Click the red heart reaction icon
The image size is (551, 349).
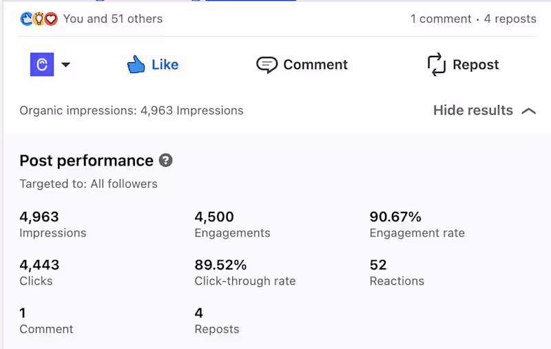pos(51,19)
